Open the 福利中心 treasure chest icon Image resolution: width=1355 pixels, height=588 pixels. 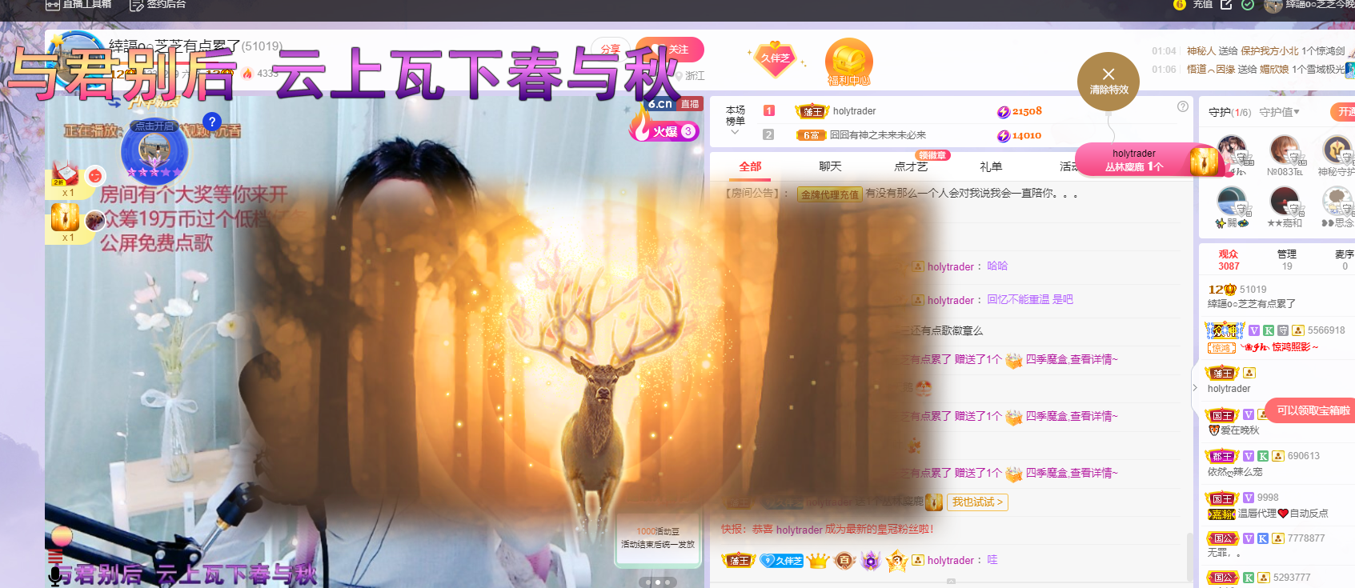point(848,62)
